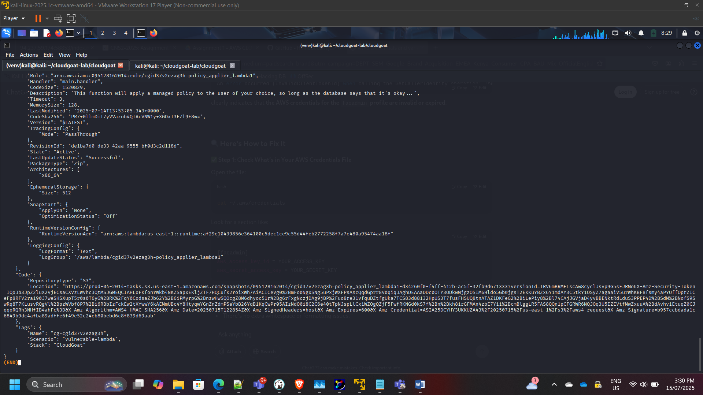Image resolution: width=703 pixels, height=395 pixels.
Task: Switch to Kali workspace 3
Action: coord(114,33)
